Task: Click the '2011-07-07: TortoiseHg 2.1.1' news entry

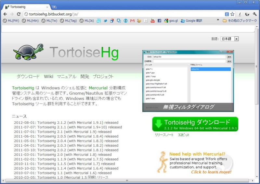Action: (68, 127)
